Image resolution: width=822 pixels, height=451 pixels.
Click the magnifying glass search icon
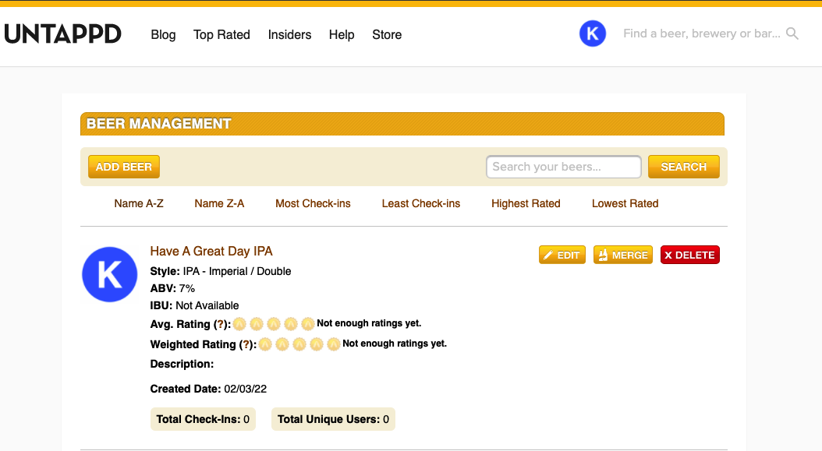[x=792, y=34]
